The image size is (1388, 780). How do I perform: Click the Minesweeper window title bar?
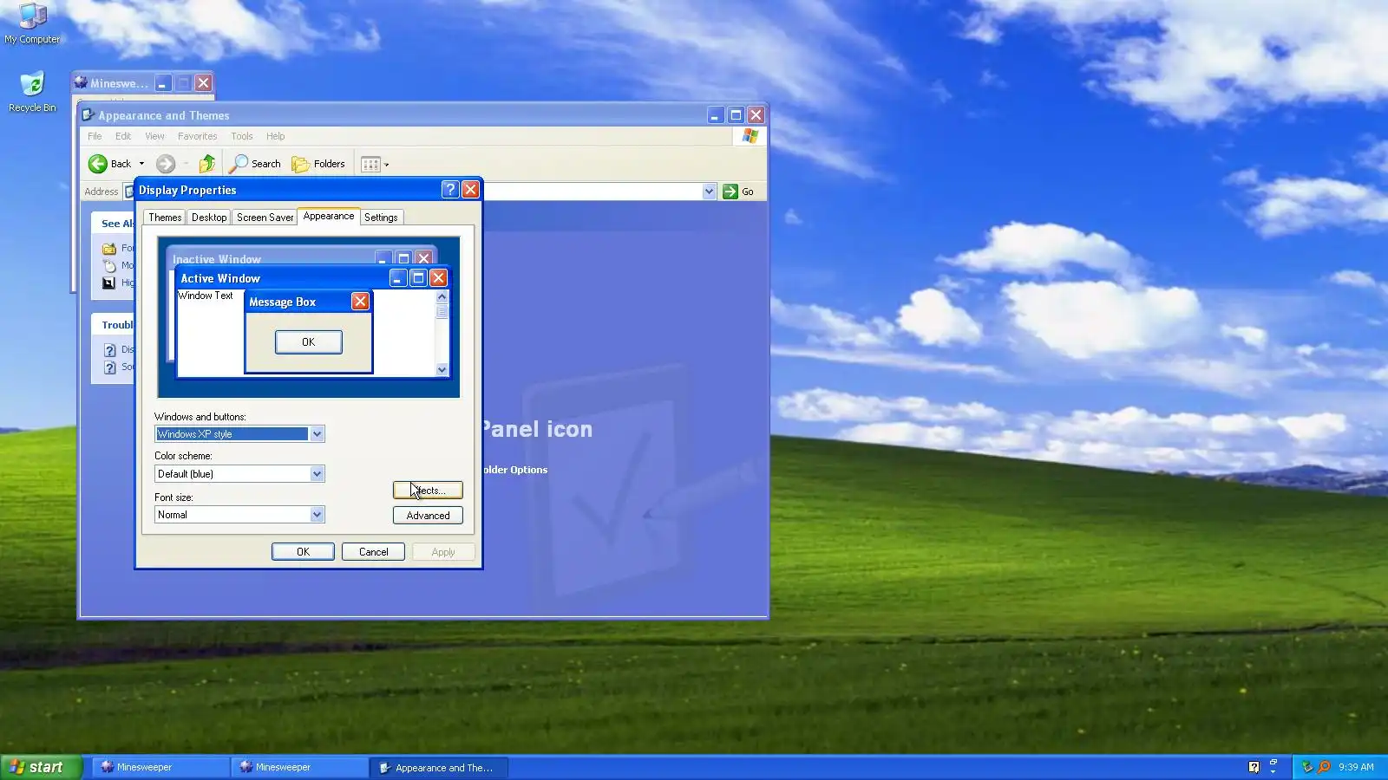click(143, 83)
